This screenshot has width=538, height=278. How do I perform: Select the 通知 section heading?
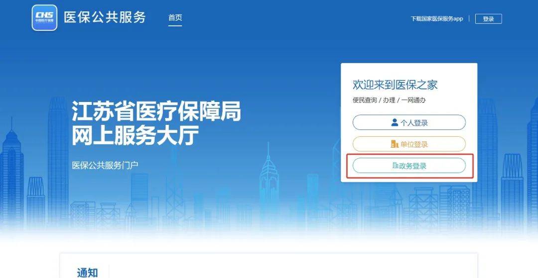(x=88, y=273)
